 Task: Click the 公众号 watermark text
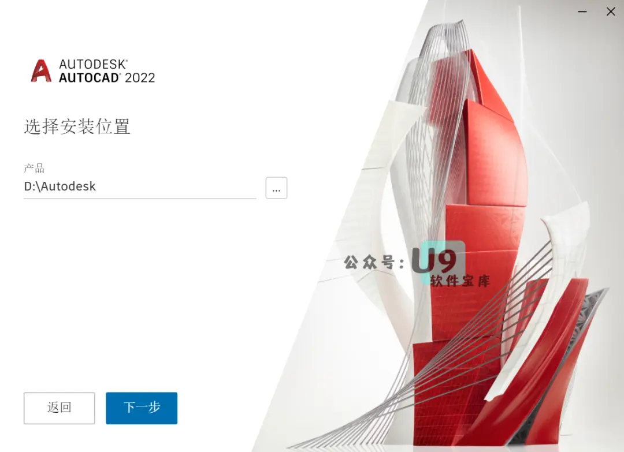click(x=374, y=263)
